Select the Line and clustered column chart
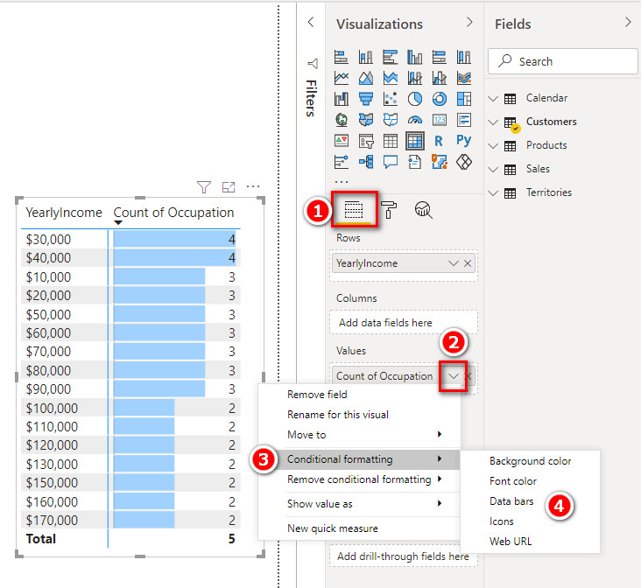The height and width of the screenshot is (588, 641). coord(440,78)
